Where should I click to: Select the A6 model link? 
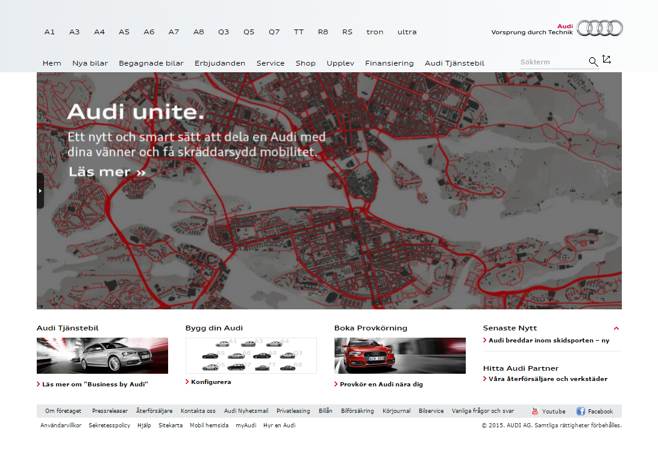(149, 32)
